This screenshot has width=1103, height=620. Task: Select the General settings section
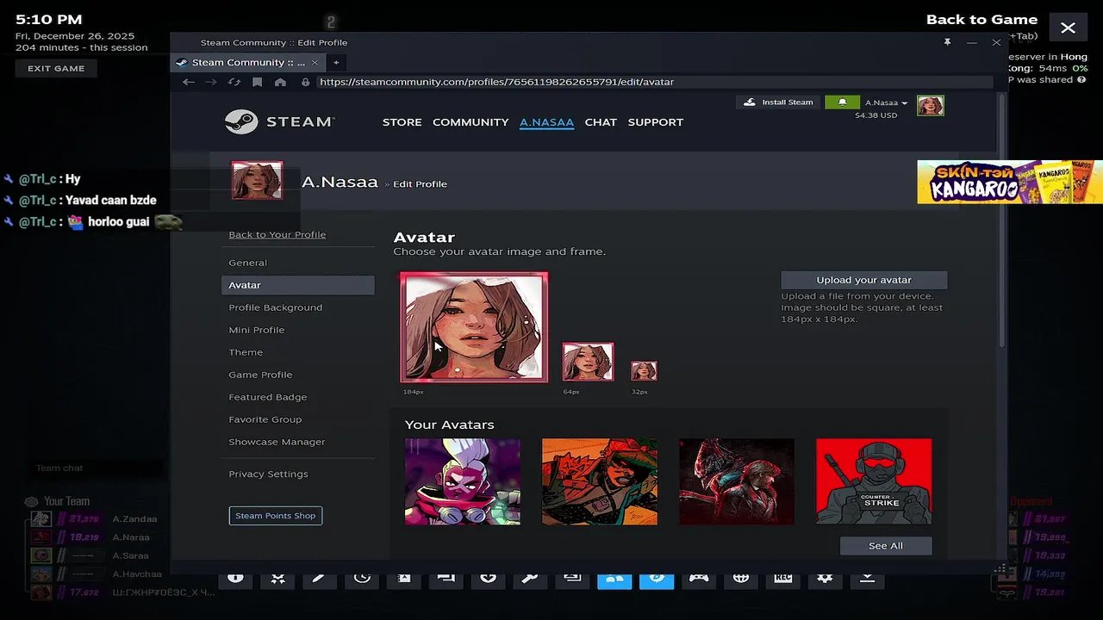click(x=298, y=263)
